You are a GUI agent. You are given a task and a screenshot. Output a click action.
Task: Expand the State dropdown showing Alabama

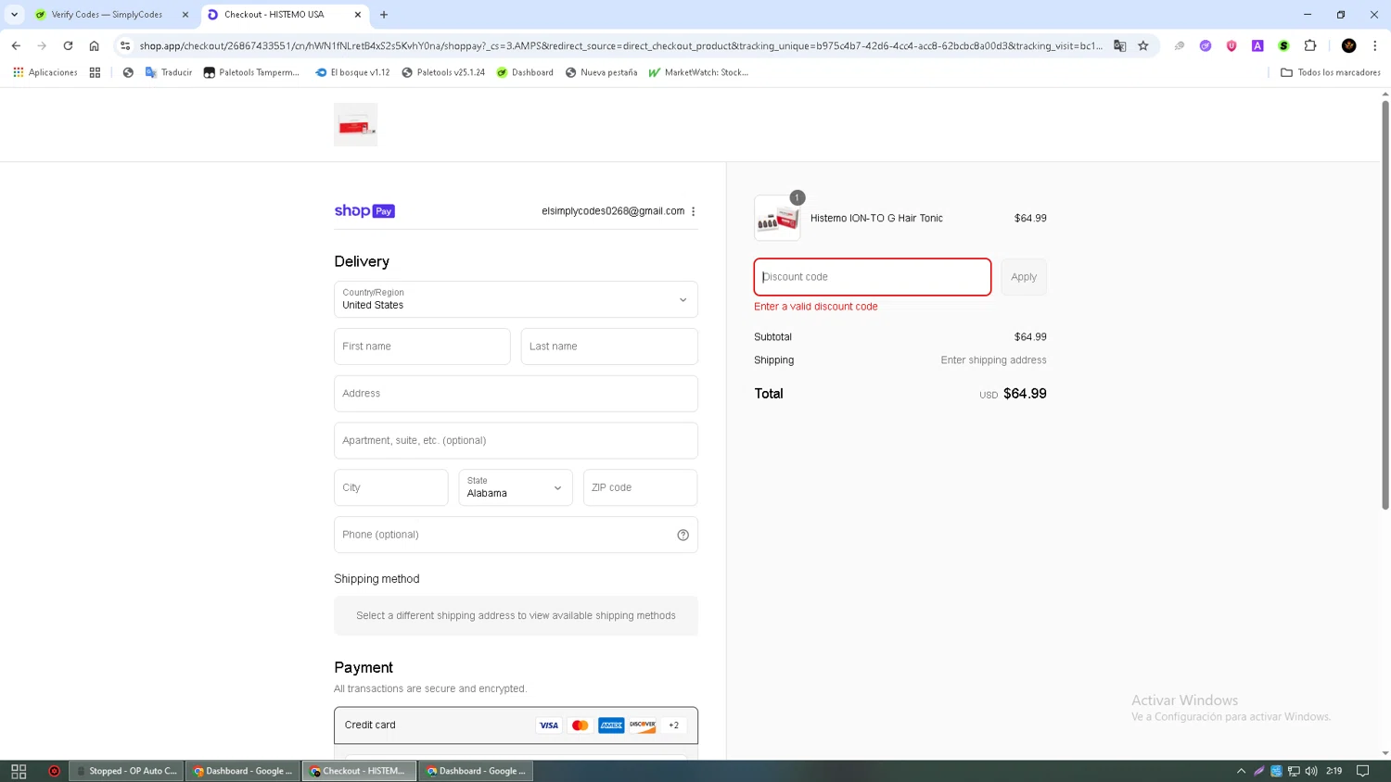coord(516,487)
